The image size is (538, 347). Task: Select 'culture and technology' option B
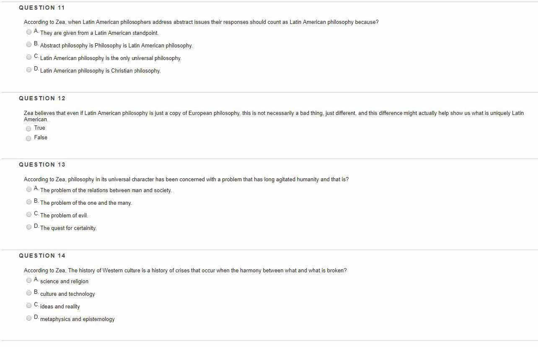[28, 293]
